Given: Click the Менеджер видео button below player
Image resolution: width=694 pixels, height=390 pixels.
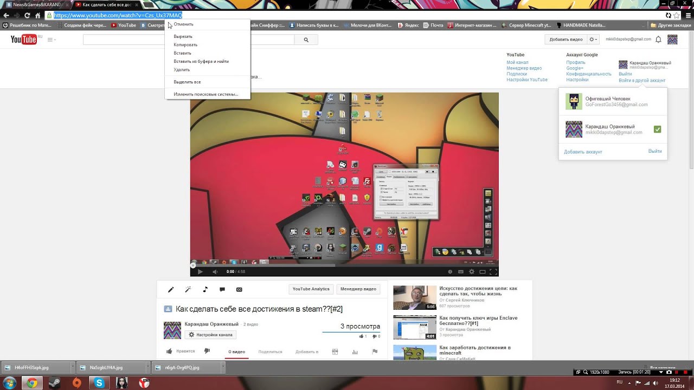Looking at the screenshot, I should point(358,289).
